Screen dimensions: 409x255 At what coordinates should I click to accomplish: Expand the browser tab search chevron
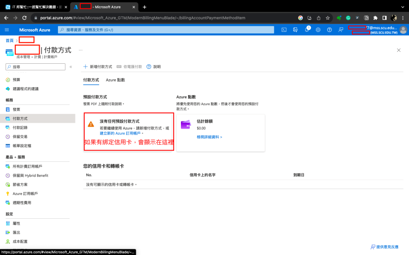click(x=403, y=7)
